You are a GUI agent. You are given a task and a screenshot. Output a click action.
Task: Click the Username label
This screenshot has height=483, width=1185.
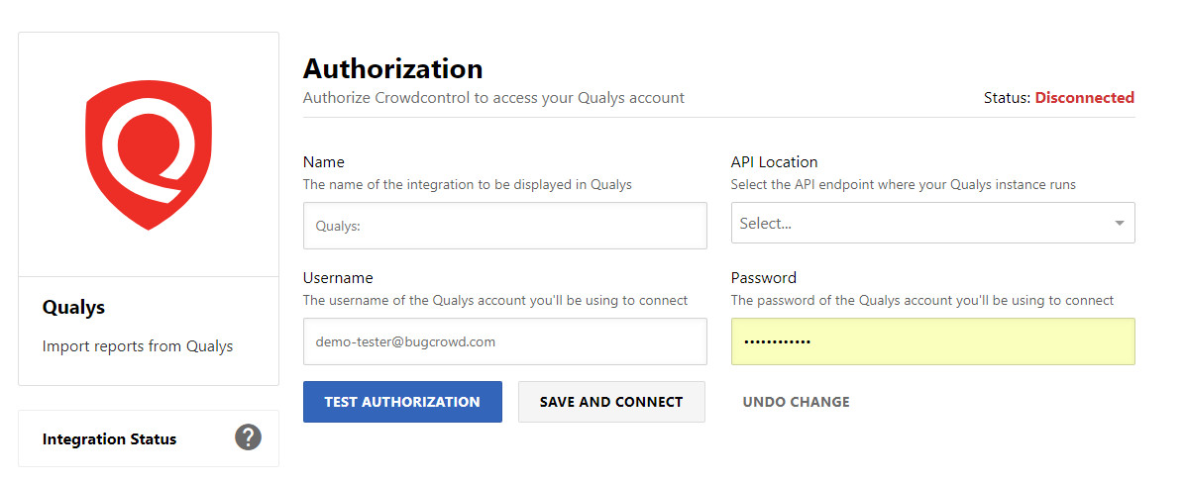[338, 278]
